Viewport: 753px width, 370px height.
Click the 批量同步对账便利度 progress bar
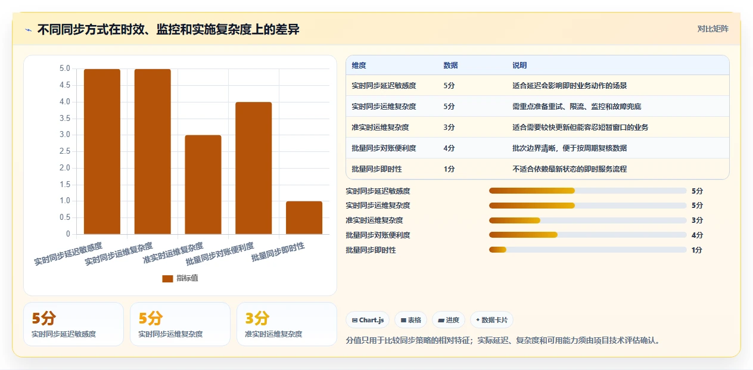588,235
